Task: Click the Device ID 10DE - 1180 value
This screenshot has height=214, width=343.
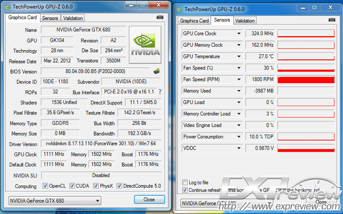Action: 55,82
